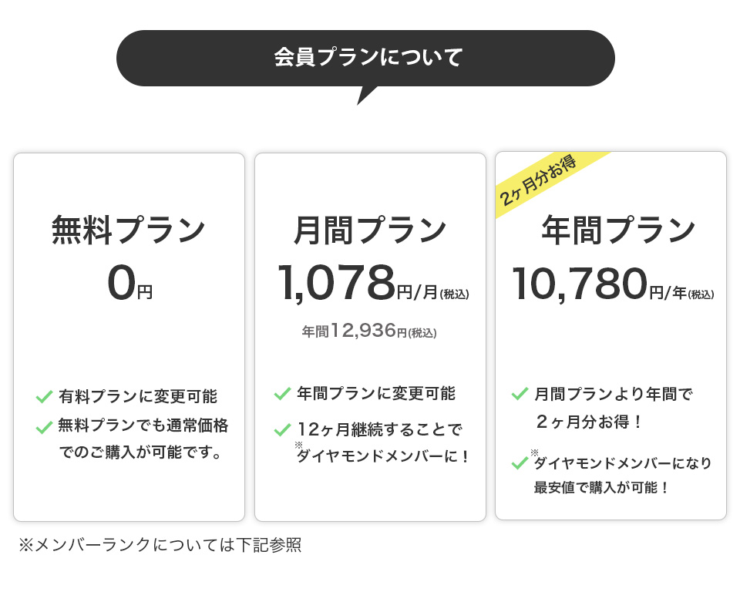The width and height of the screenshot is (740, 602).
Task: Click the checkmark beside 有料プランに変更可能
Action: coord(44,397)
